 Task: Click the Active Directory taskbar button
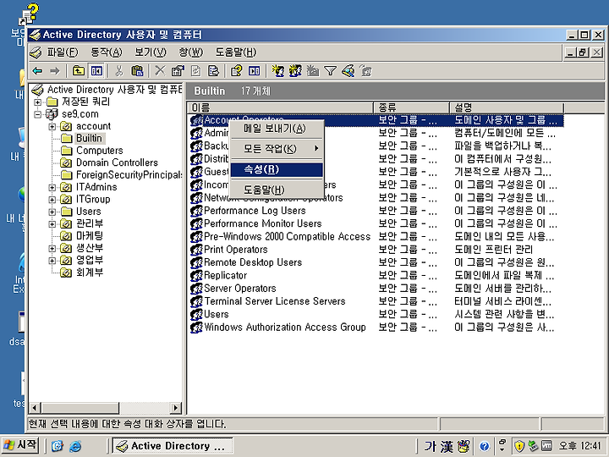[x=173, y=446]
